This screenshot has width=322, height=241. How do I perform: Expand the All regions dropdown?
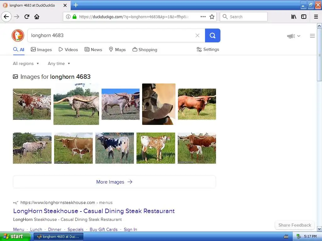pos(26,63)
